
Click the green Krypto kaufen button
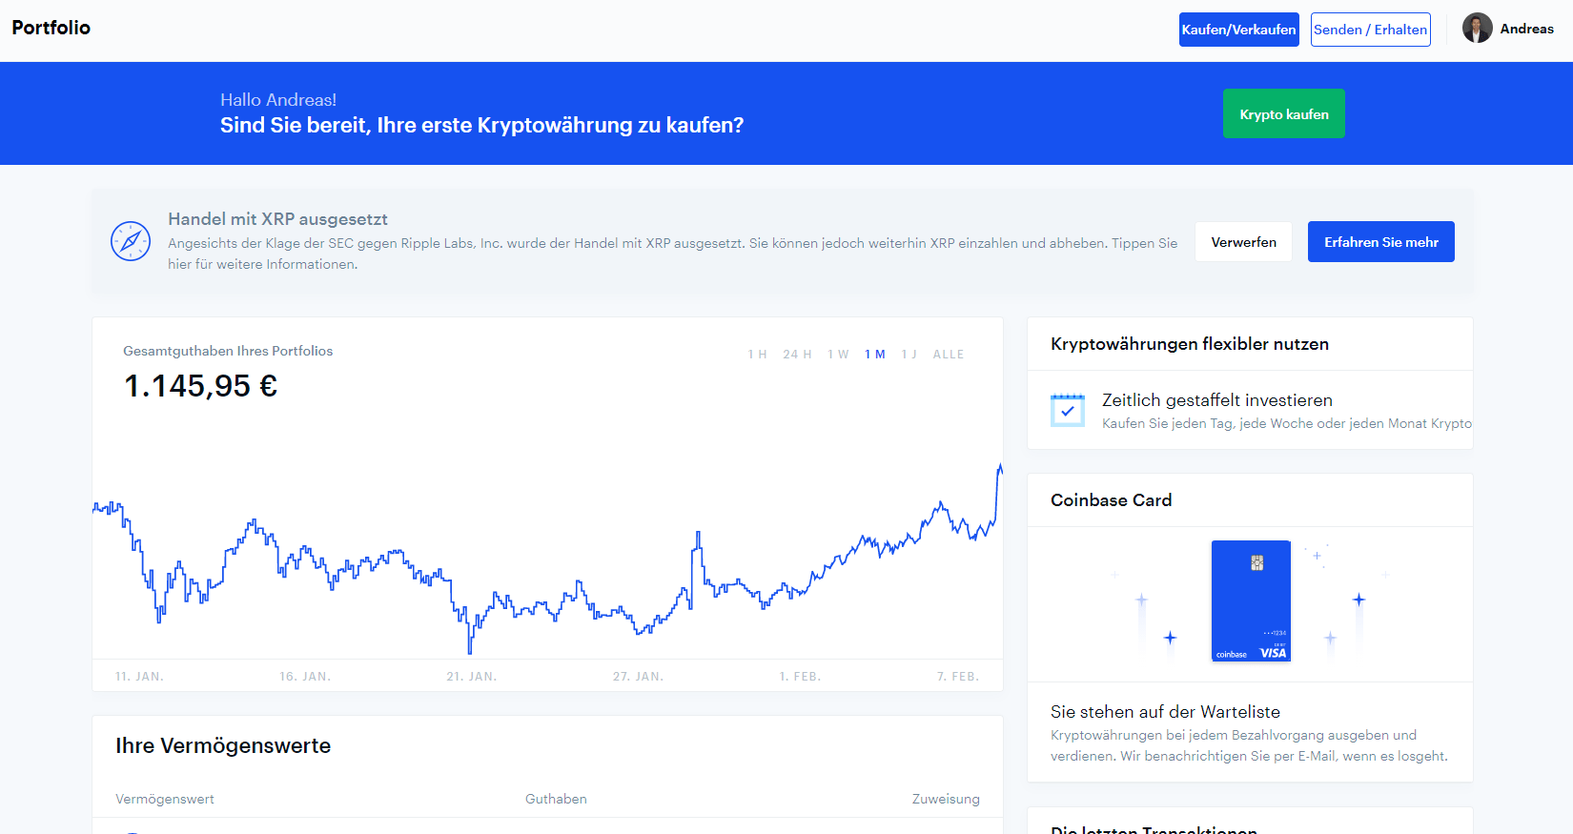[1283, 114]
